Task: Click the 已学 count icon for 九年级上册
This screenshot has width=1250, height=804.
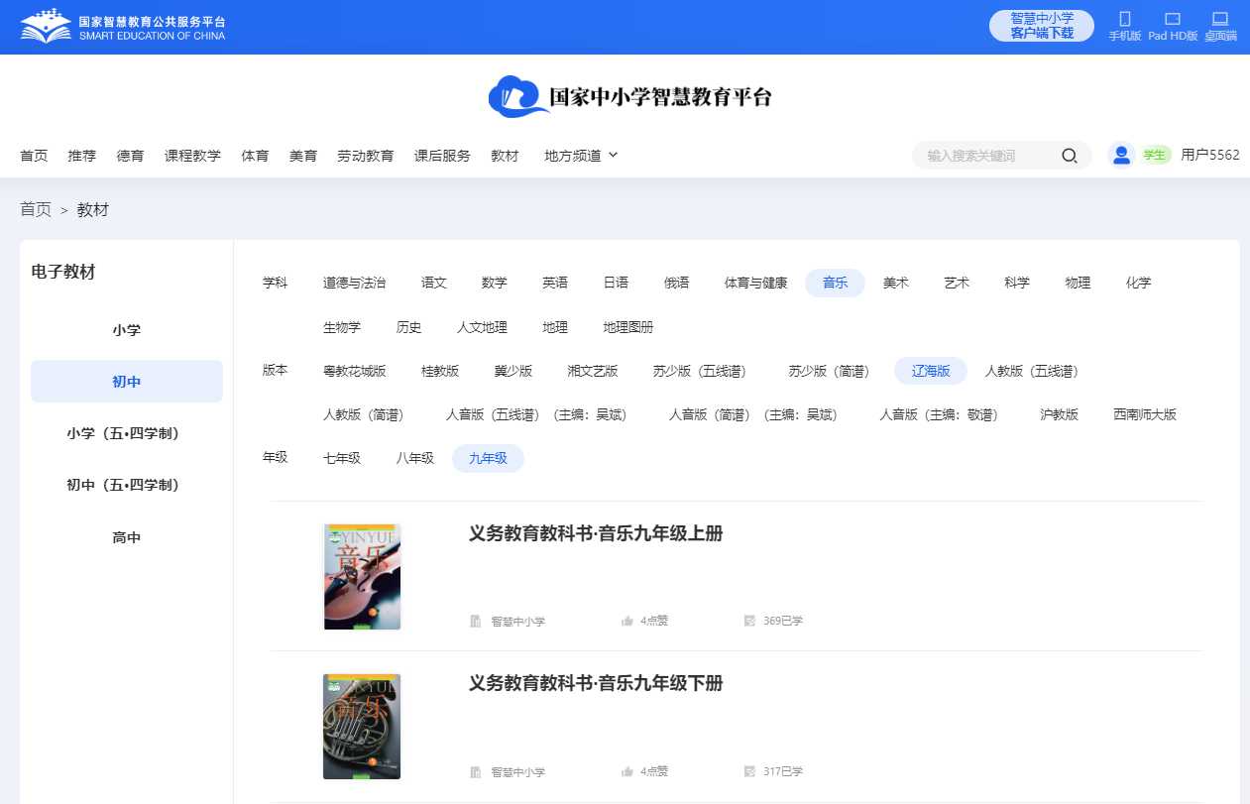Action: click(749, 622)
